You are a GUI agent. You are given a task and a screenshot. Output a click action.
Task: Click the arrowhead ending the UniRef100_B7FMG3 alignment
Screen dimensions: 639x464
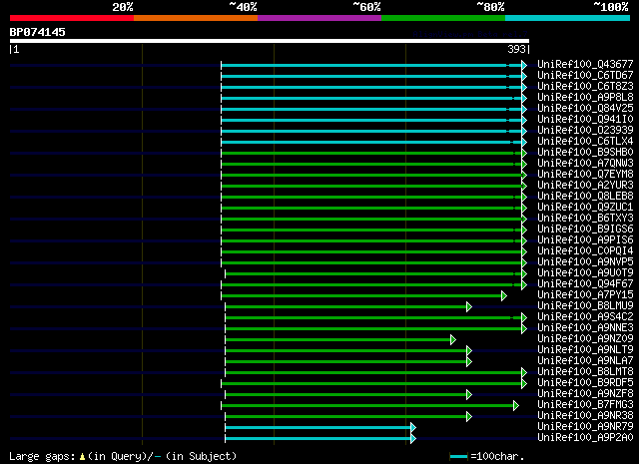pos(516,406)
